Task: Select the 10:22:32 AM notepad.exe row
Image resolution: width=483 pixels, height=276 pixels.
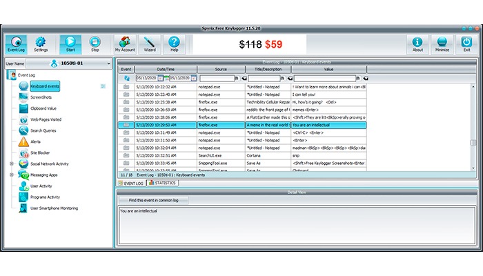Action: click(x=242, y=87)
